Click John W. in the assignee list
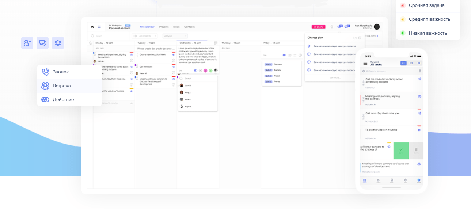The height and width of the screenshot is (209, 471). point(188,85)
